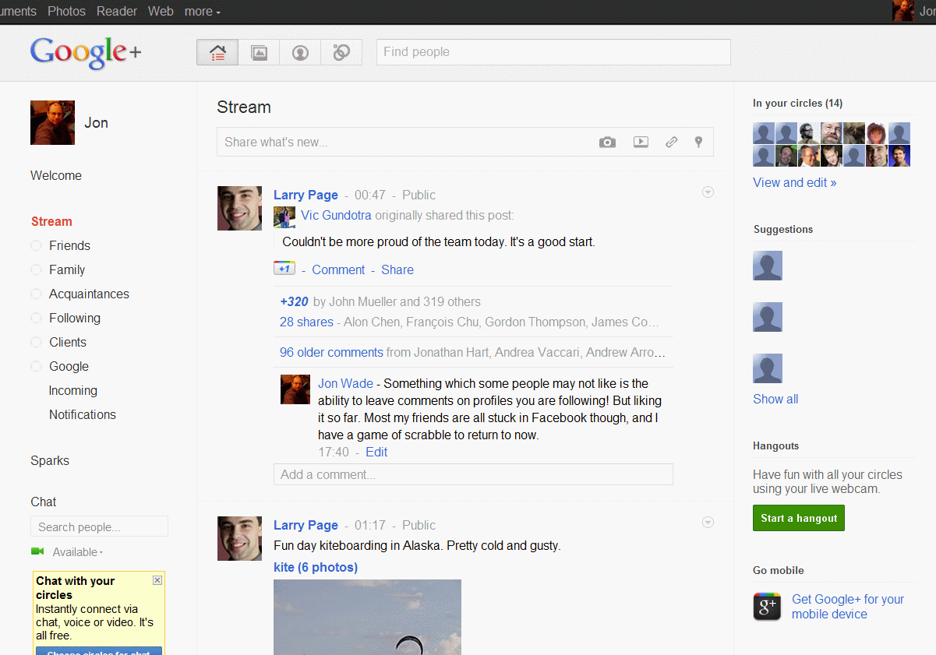
Task: Open Reader in the top navigation bar
Action: (x=117, y=11)
